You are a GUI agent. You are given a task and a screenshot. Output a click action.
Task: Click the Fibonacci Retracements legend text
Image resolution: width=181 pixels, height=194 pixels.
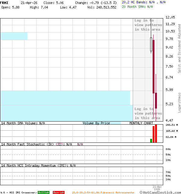tap(103, 192)
